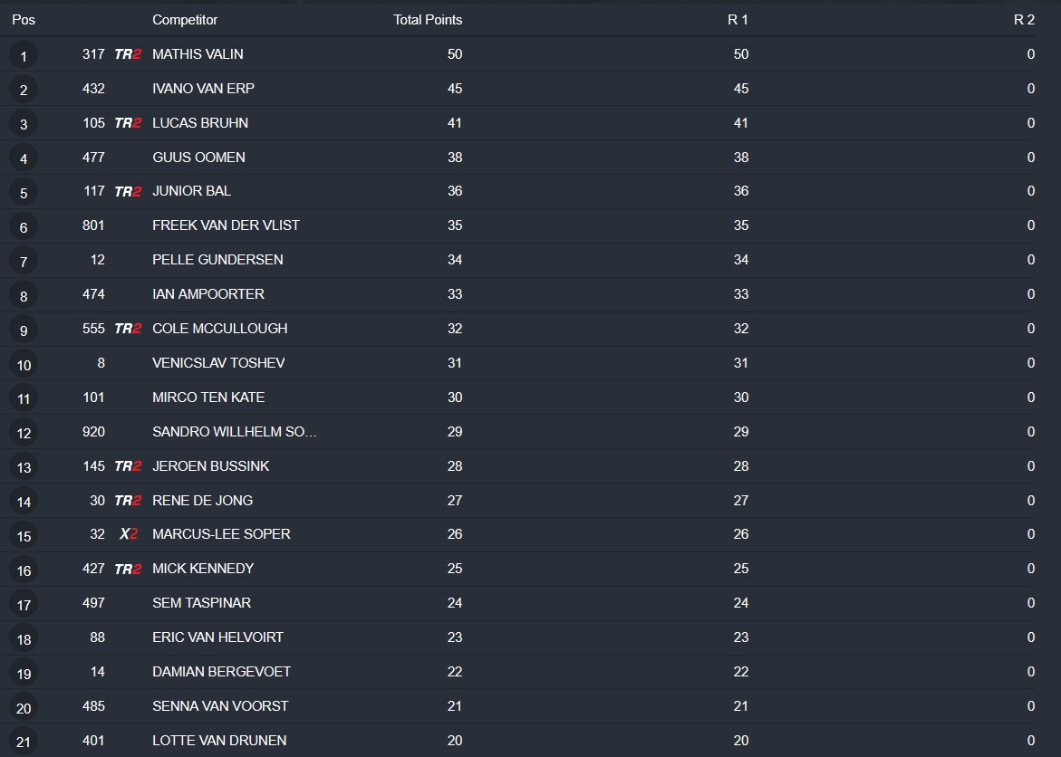Screen dimensions: 1061x757
Task: Open competitor Guus Oomen
Action: point(198,158)
